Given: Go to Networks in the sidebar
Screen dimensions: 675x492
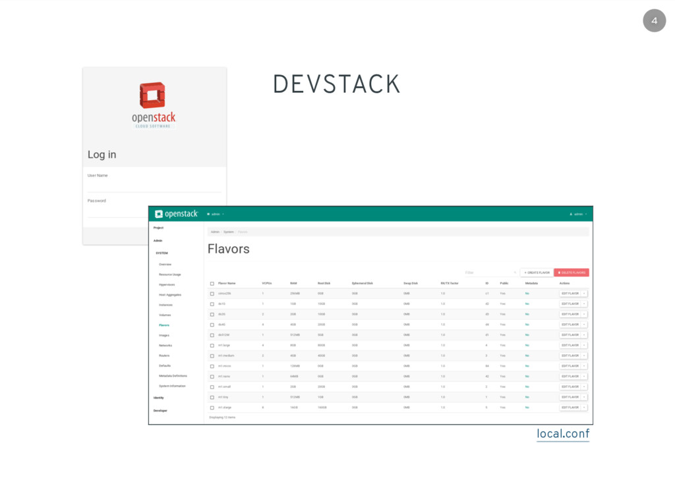Looking at the screenshot, I should [x=165, y=346].
